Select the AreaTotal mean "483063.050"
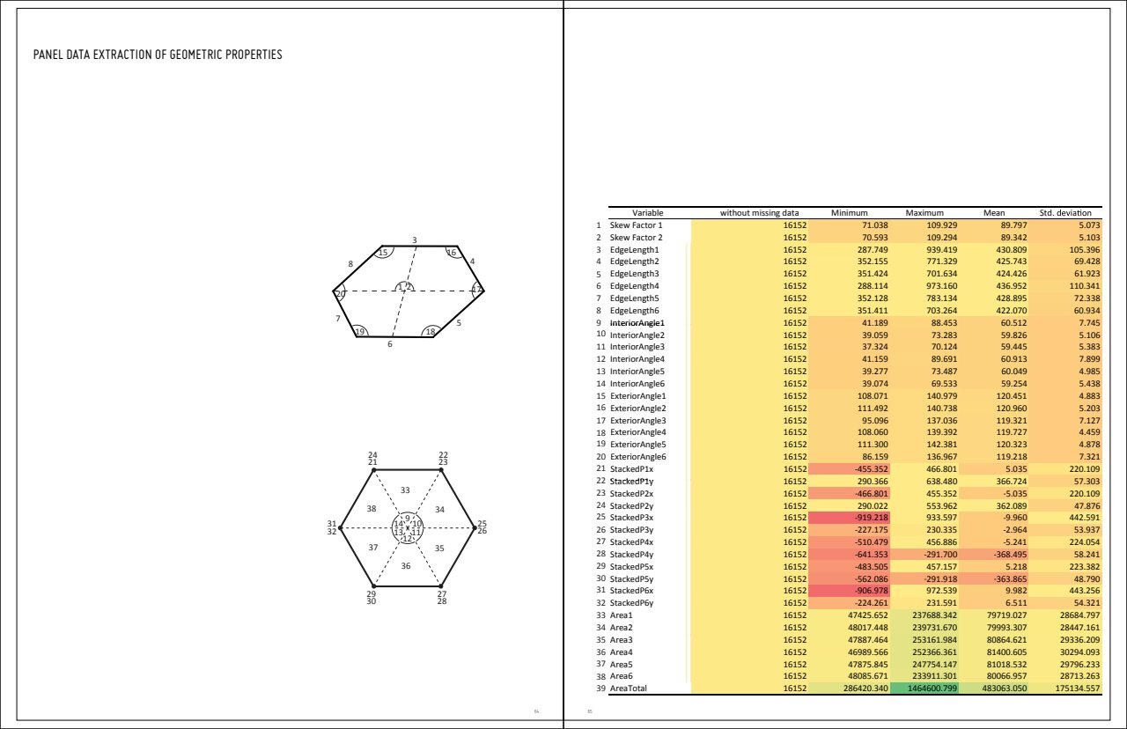Viewport: 1127px width, 729px height. [x=1005, y=688]
